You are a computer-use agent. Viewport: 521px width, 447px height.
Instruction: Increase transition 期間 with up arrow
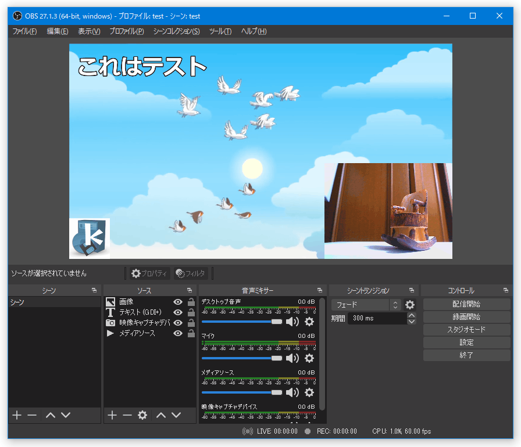[x=412, y=315]
